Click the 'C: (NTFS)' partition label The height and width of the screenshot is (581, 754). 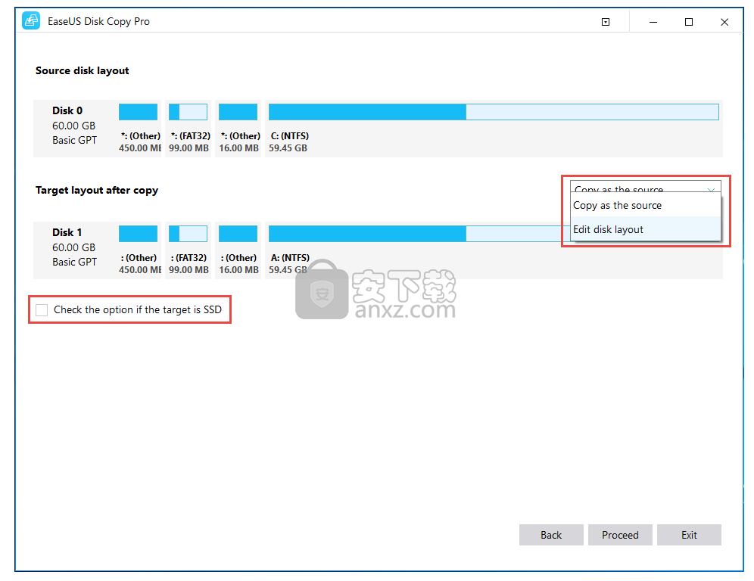pos(289,136)
